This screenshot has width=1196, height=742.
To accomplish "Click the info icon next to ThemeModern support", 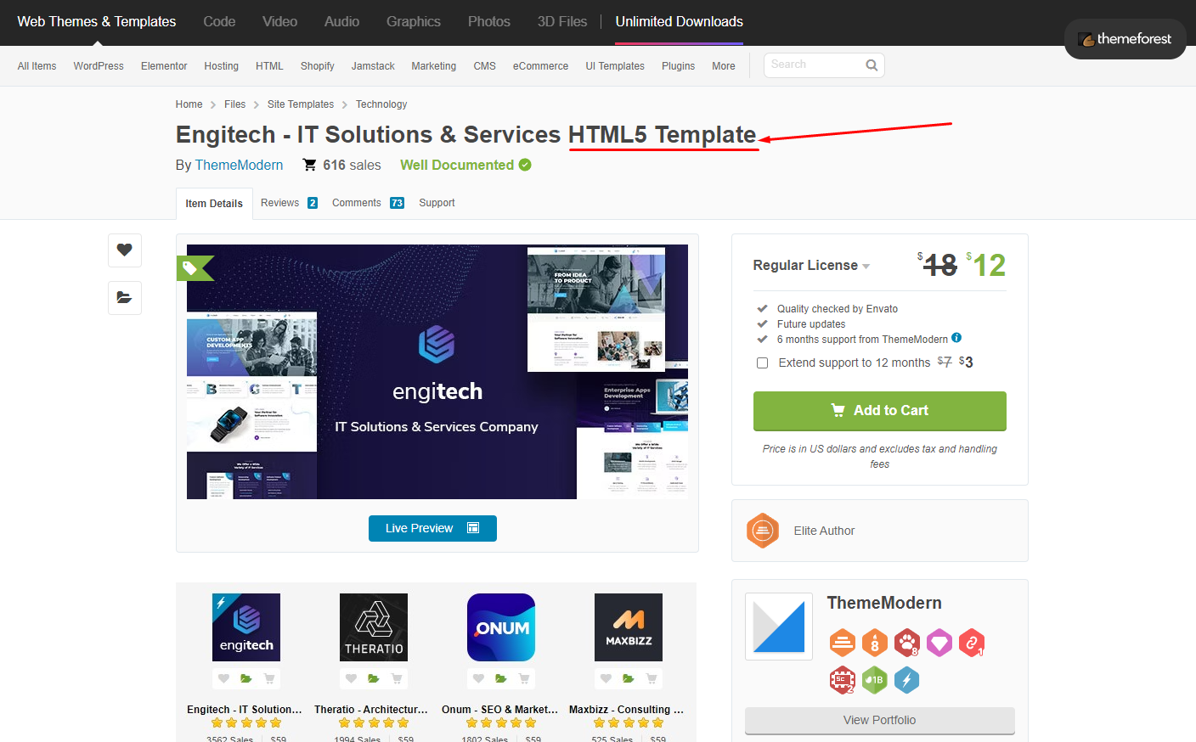I will pyautogui.click(x=956, y=338).
